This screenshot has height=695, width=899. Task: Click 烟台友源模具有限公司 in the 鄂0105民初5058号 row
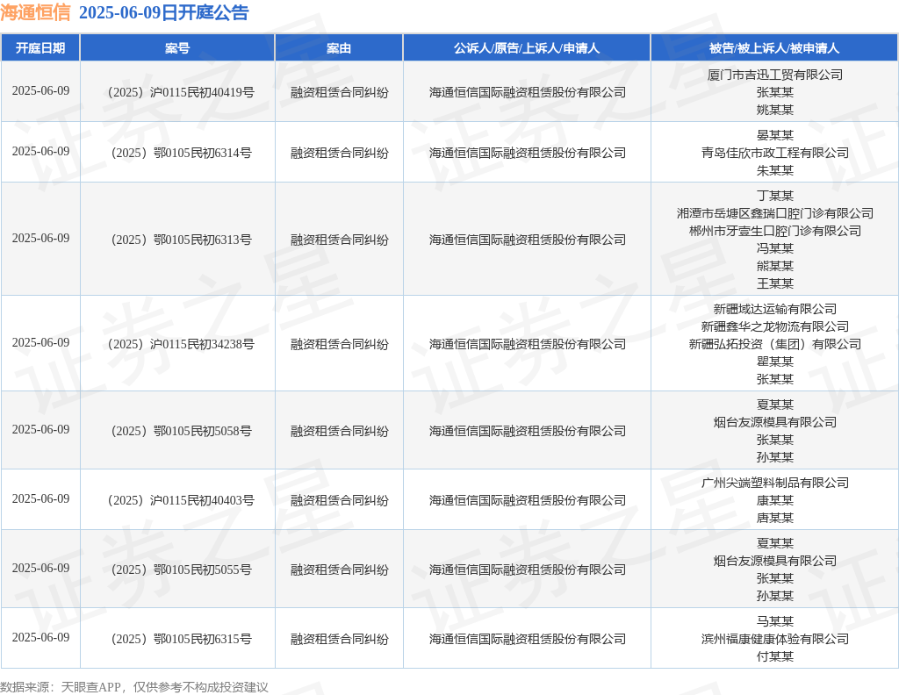point(775,423)
